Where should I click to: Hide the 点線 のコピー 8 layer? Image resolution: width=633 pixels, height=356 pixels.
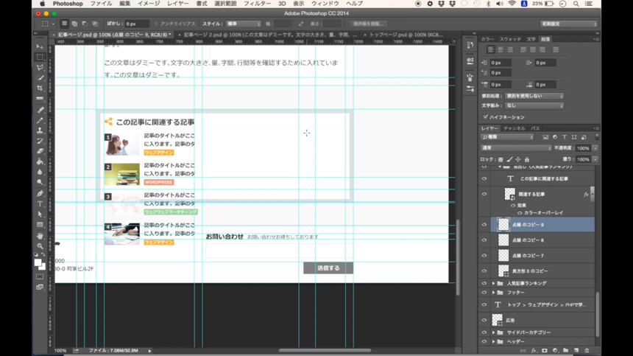pos(484,240)
